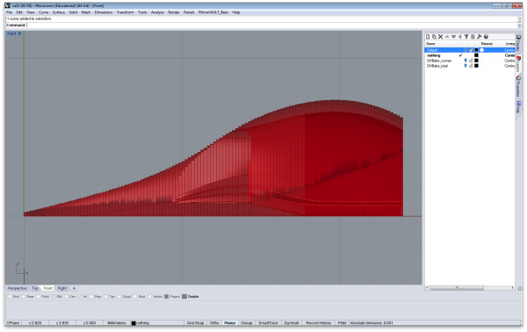Move layer up with triangle icon
This screenshot has width=527, height=332.
447,37
